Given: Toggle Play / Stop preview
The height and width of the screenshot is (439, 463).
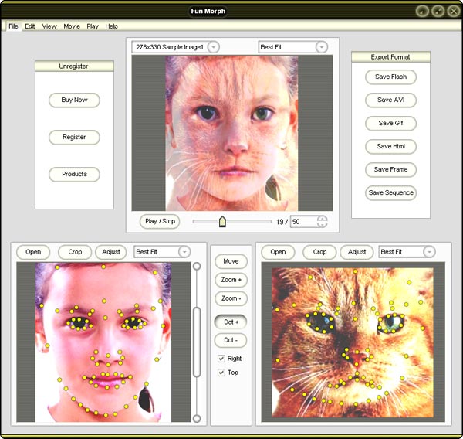Looking at the screenshot, I should (x=160, y=221).
